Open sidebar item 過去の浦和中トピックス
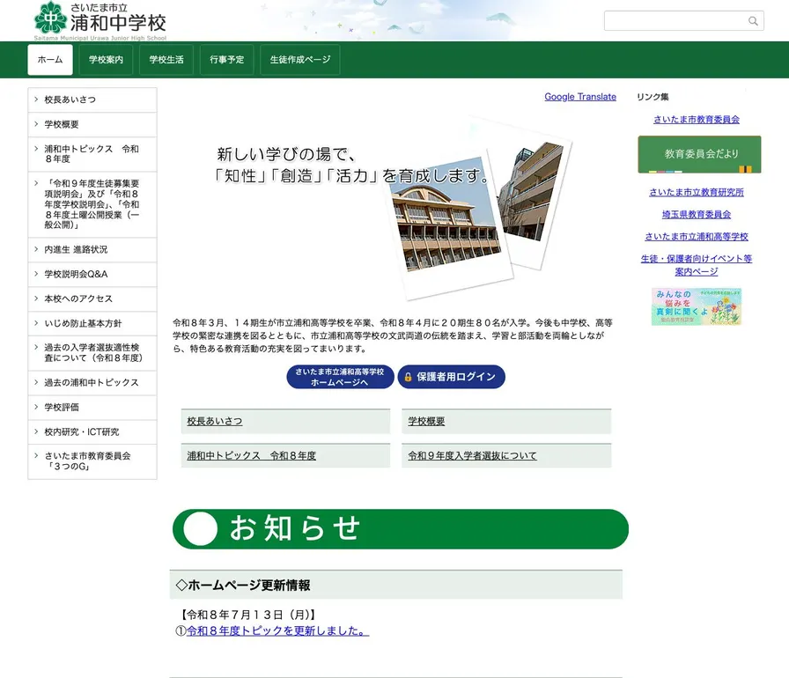The image size is (789, 678). pyautogui.click(x=92, y=383)
